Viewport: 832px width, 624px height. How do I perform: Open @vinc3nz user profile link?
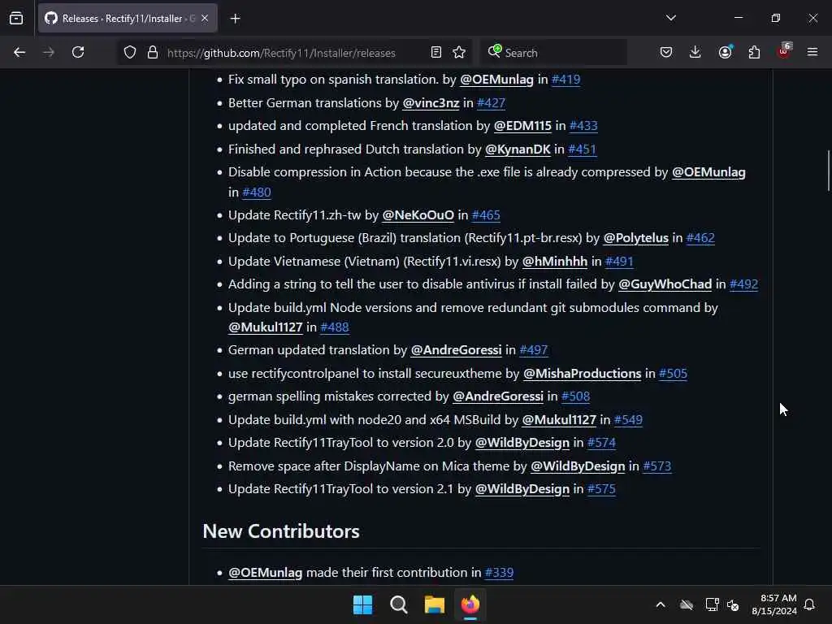(x=431, y=103)
